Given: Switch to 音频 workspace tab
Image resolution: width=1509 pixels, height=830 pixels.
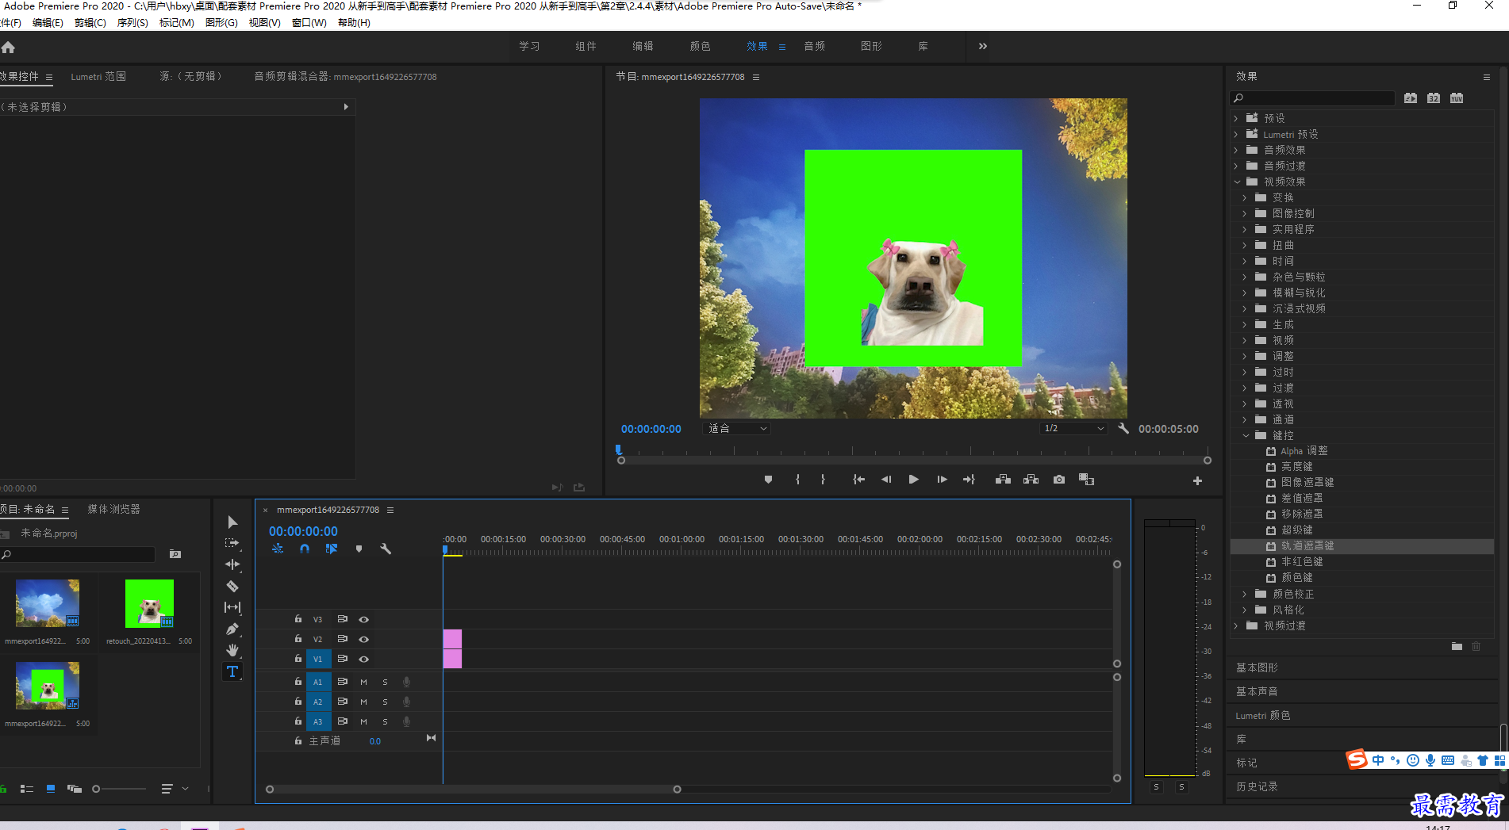Looking at the screenshot, I should point(814,46).
